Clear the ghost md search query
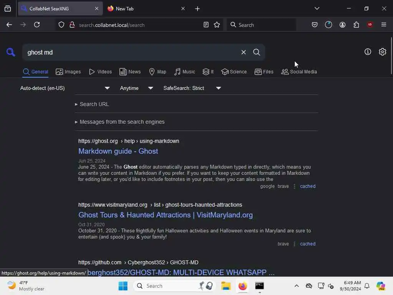Viewport: 393px width, 295px height. [243, 52]
